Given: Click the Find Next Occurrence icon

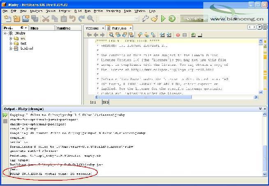Looking at the screenshot, I should tap(125, 35).
